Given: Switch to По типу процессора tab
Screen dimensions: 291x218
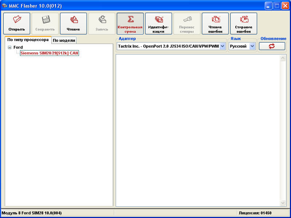Looking at the screenshot, I should pyautogui.click(x=28, y=40).
